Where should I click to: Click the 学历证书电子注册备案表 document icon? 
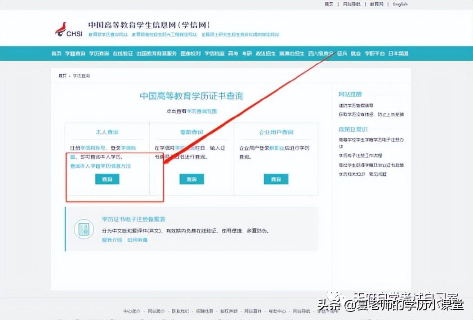pyautogui.click(x=84, y=229)
